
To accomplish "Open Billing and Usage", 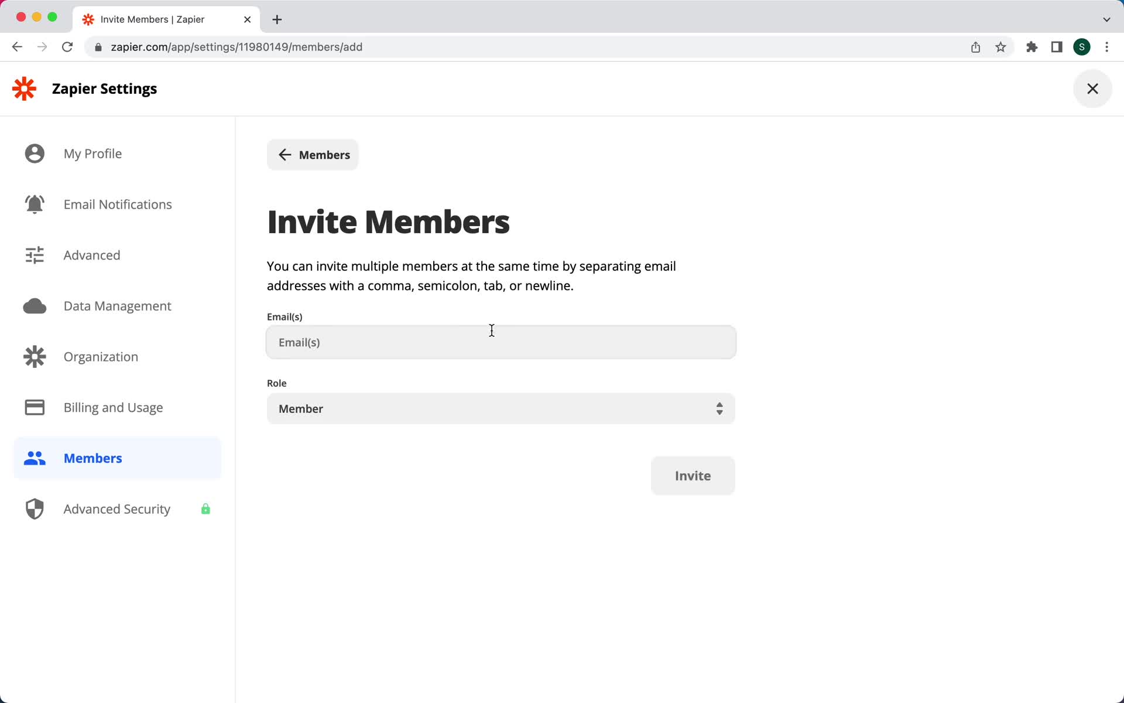I will [112, 407].
